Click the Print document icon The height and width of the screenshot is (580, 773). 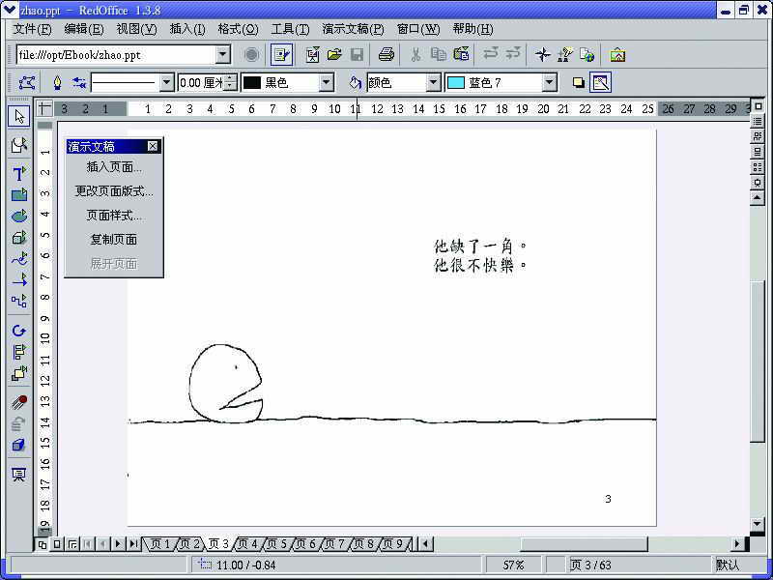[x=386, y=55]
